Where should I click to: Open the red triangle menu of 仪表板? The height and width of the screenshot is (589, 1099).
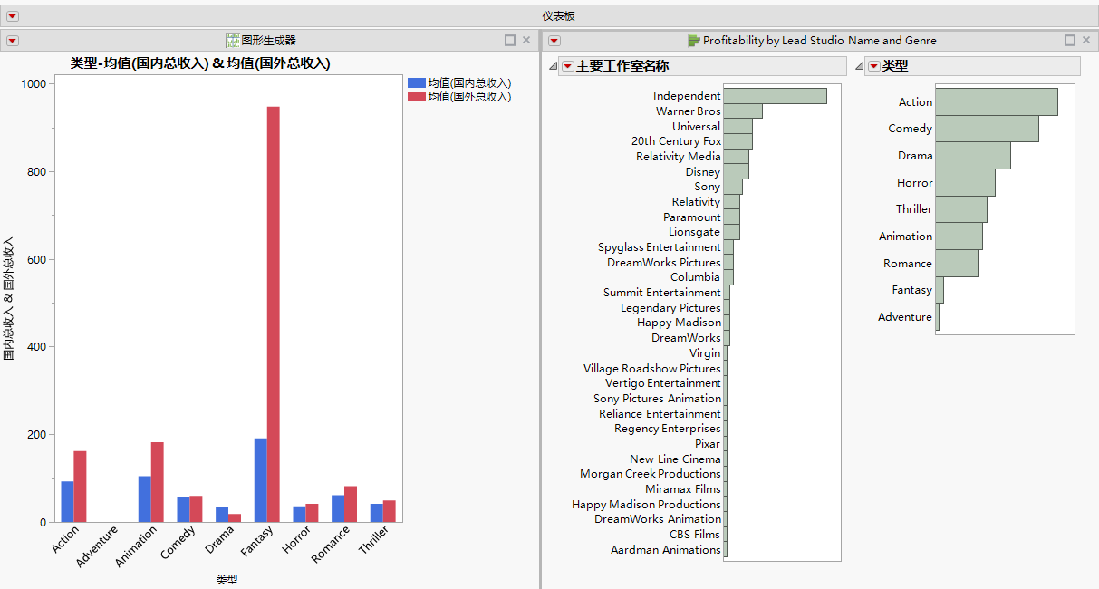click(x=13, y=16)
